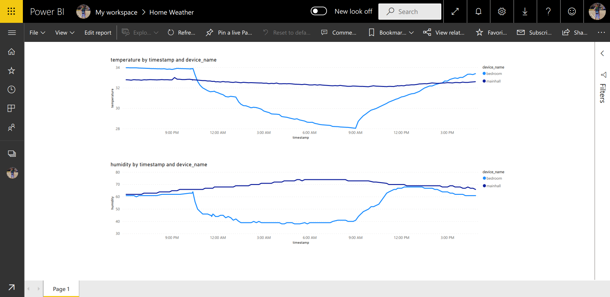Click Subscribe envelope button
The image size is (610, 297).
coord(534,32)
